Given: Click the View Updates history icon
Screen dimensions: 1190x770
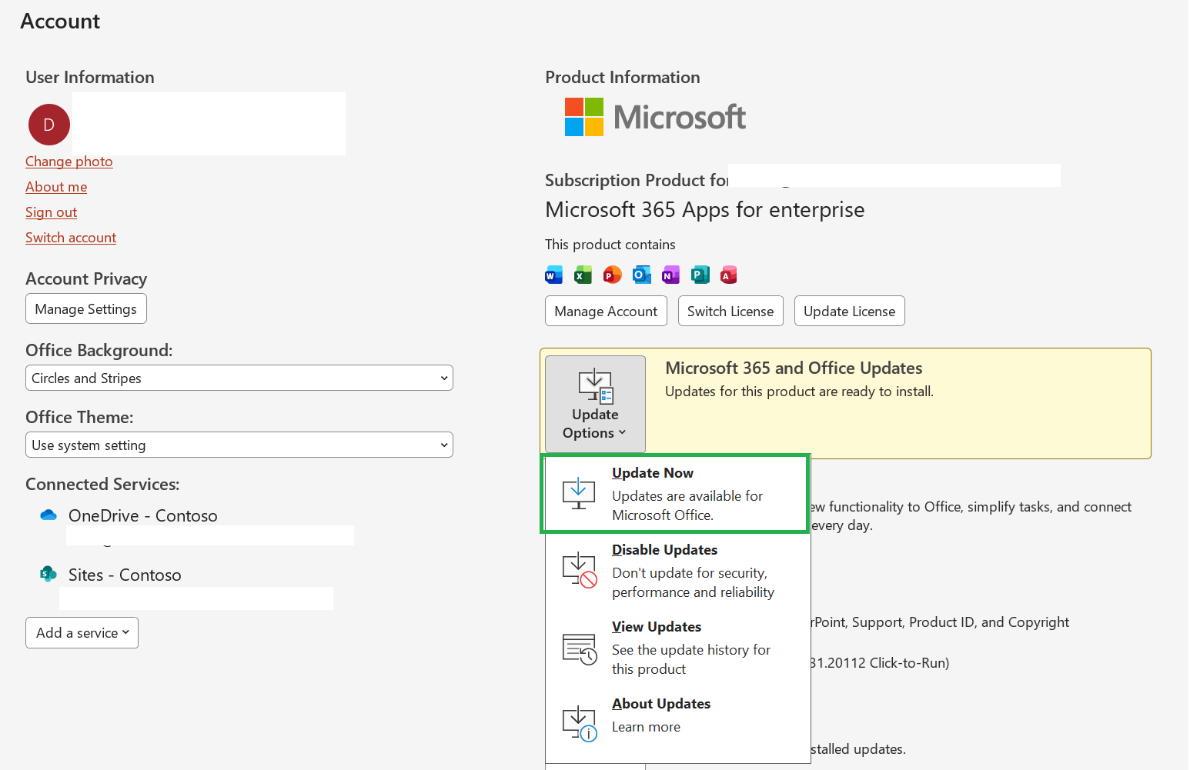Looking at the screenshot, I should (x=580, y=648).
